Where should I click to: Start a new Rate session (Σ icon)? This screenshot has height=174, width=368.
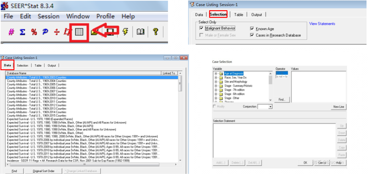point(22,32)
